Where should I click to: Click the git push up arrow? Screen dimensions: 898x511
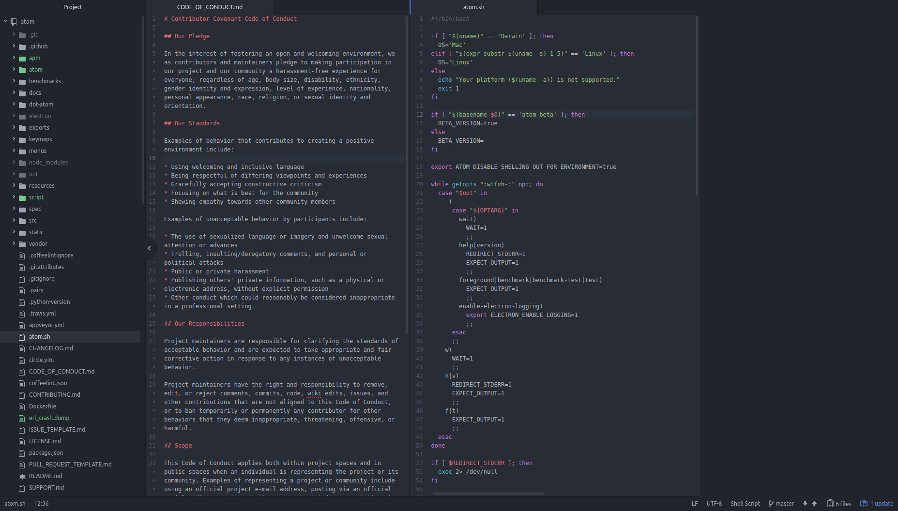[x=814, y=503]
